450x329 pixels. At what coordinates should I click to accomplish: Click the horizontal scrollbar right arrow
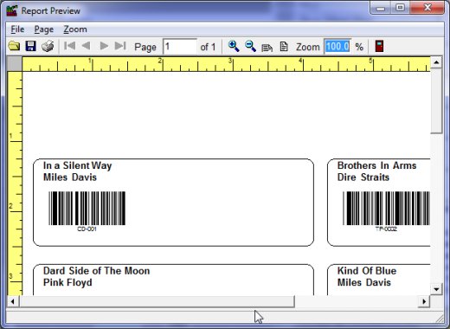point(424,301)
